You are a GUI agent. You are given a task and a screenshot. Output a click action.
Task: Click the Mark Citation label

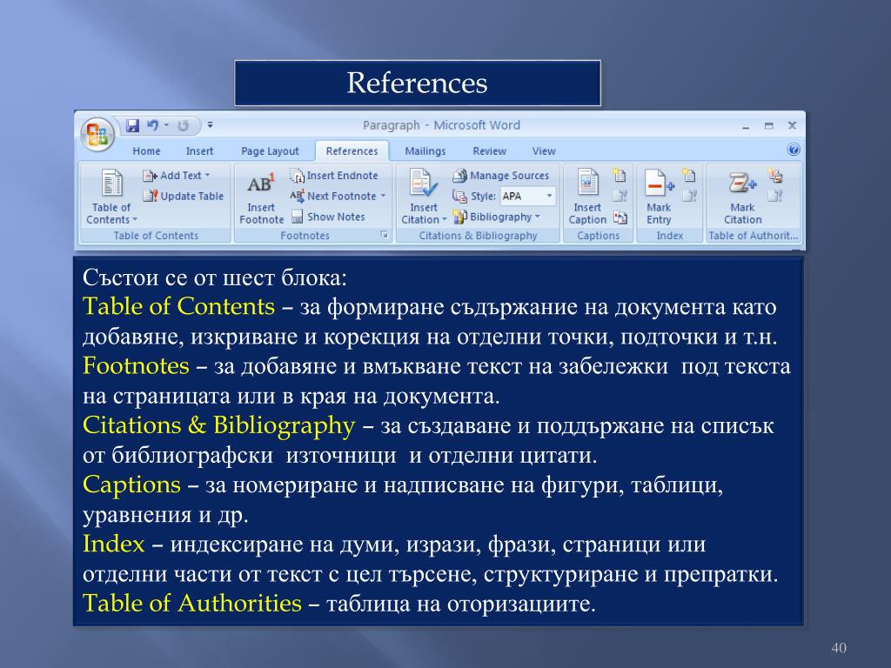click(743, 214)
